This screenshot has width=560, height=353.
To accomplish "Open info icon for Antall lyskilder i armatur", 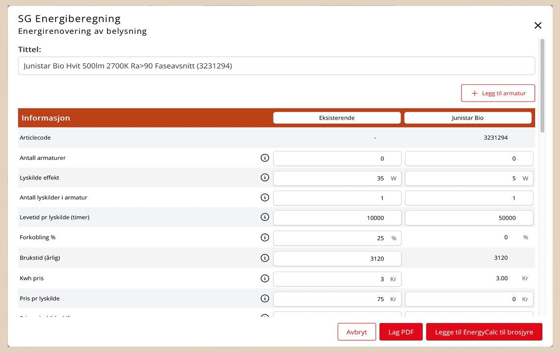I will pyautogui.click(x=265, y=198).
